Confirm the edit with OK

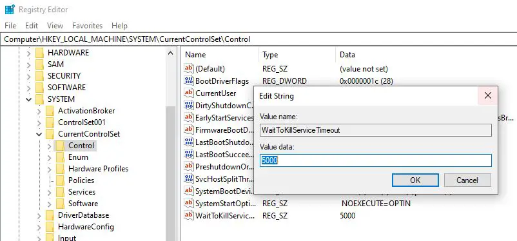coord(415,180)
